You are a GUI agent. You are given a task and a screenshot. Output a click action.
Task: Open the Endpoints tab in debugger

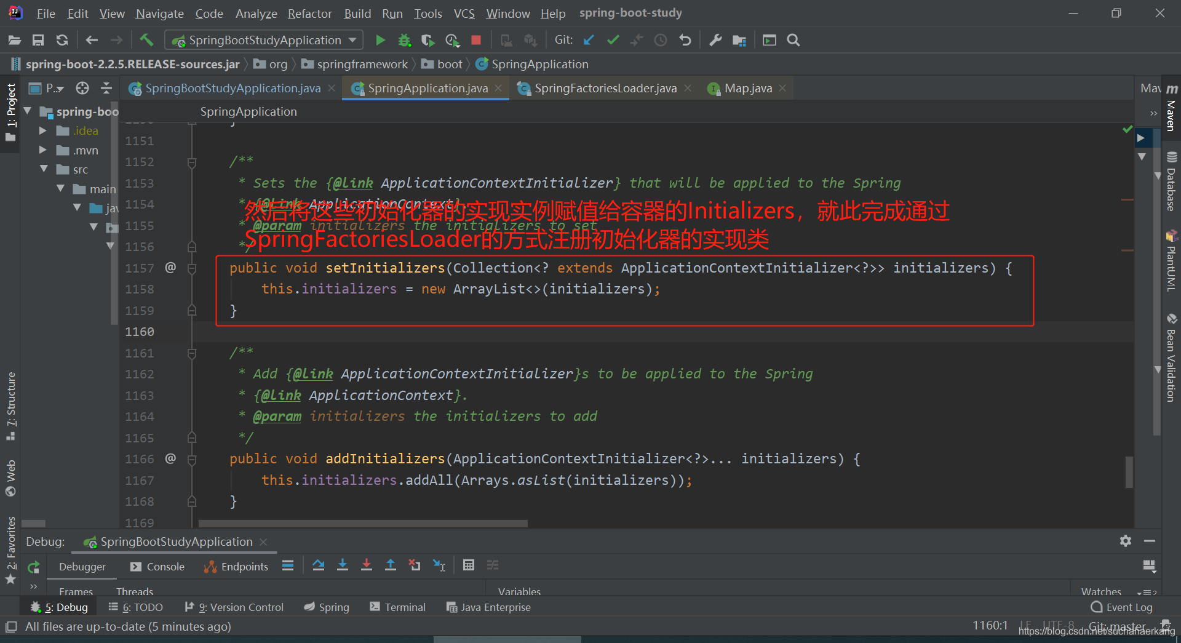[x=236, y=567]
